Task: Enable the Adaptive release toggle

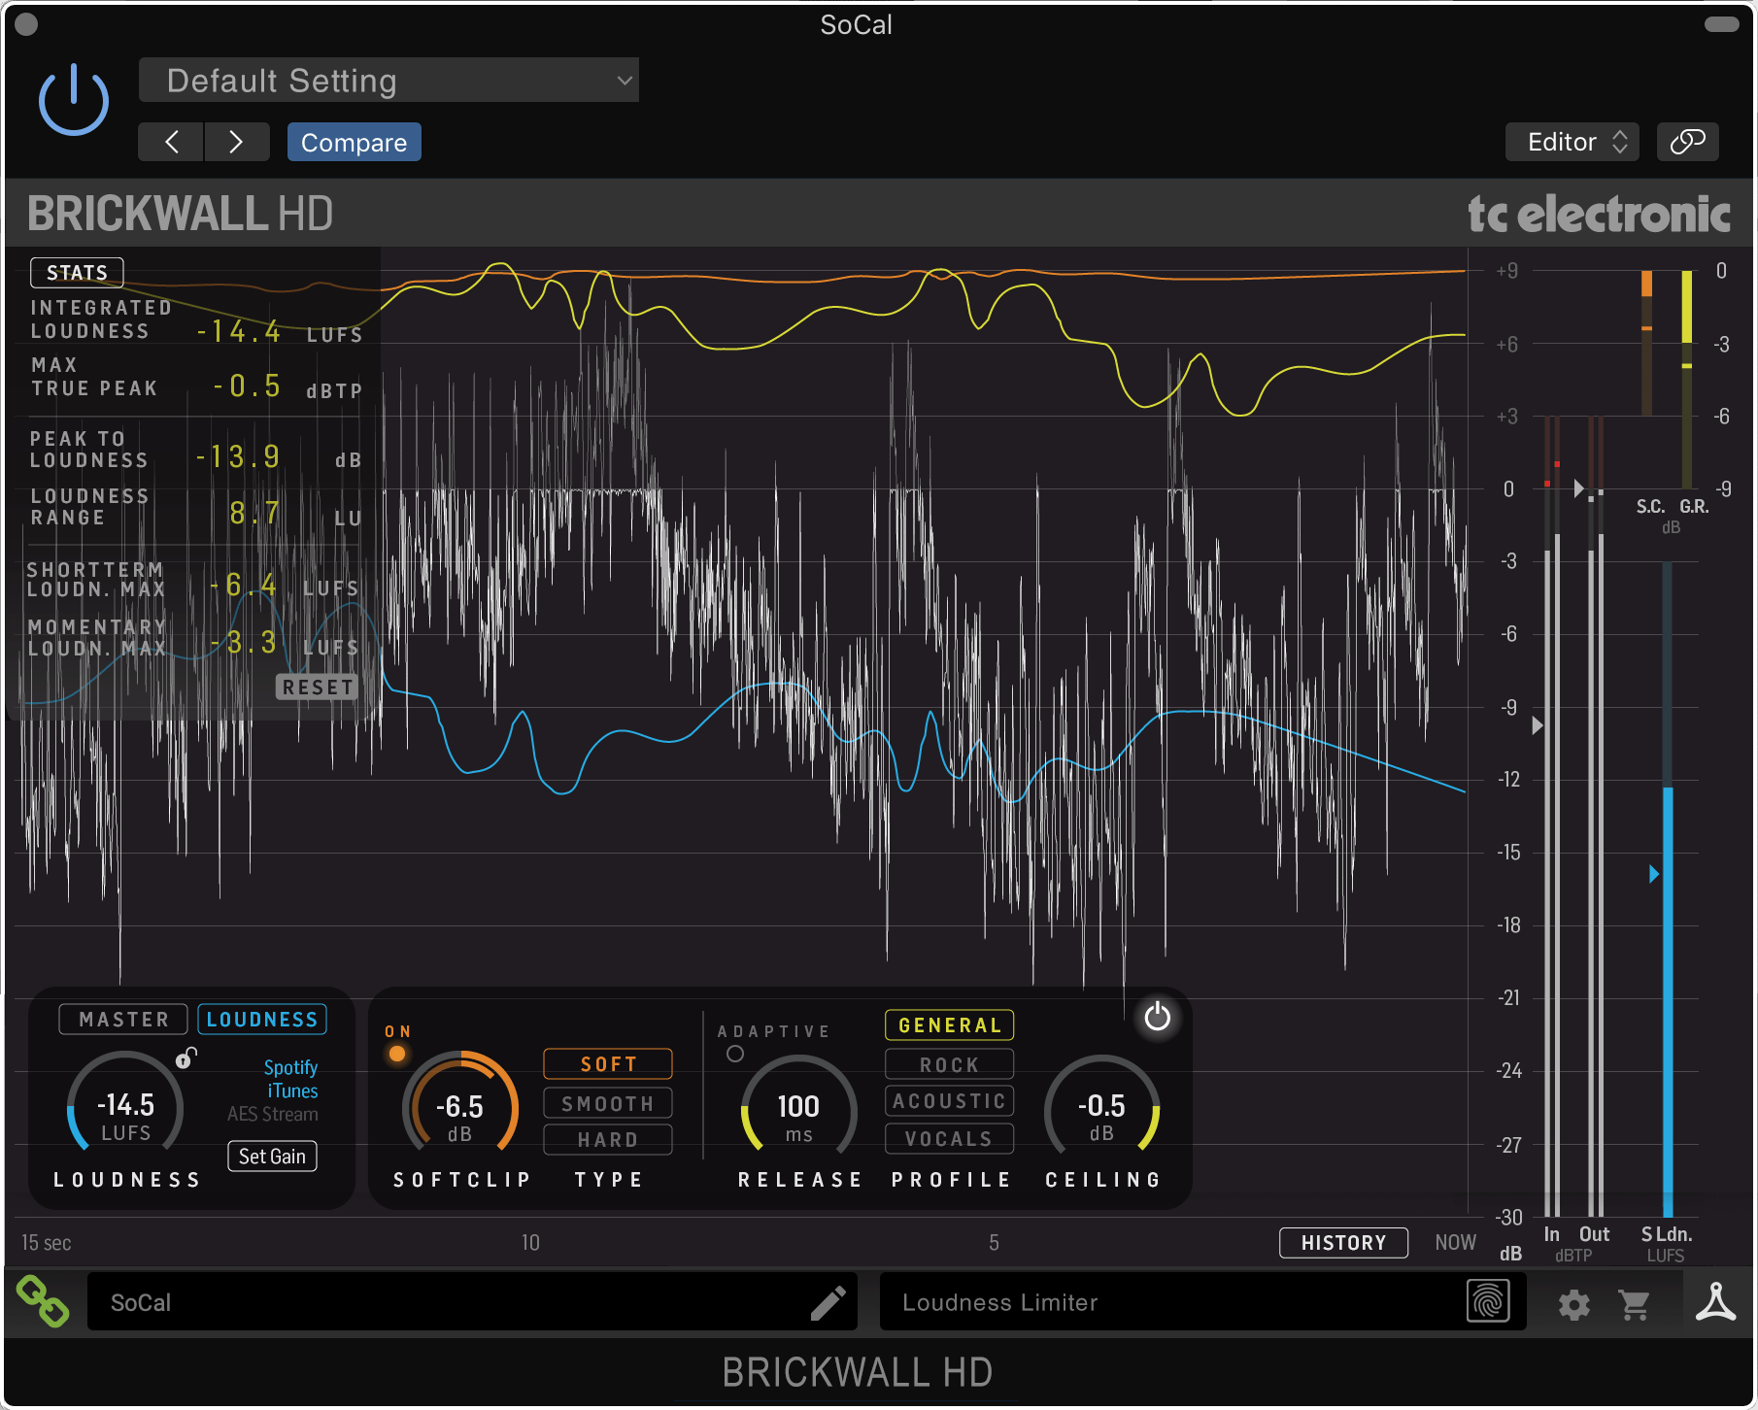Action: (x=737, y=1053)
